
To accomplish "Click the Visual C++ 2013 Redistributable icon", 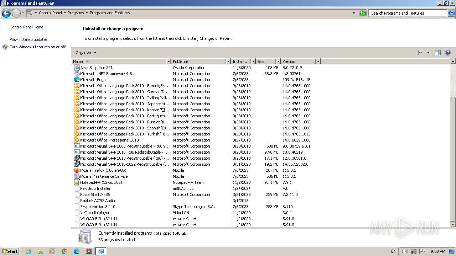I will [x=77, y=158].
